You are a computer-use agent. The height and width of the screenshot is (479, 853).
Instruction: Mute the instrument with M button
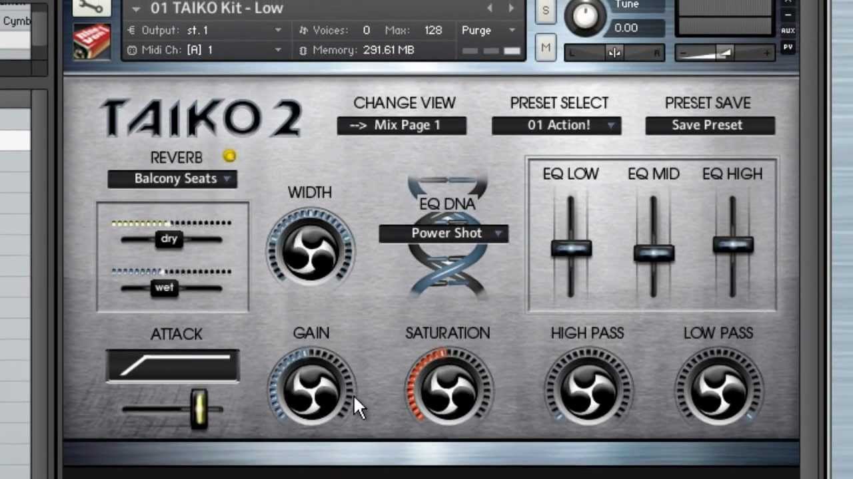click(546, 48)
